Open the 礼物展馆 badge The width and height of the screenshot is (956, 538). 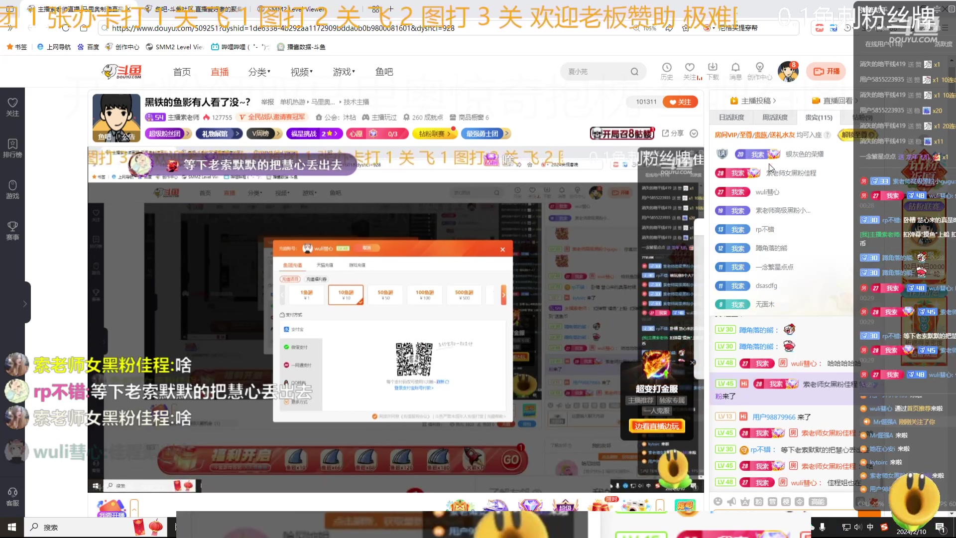(220, 134)
